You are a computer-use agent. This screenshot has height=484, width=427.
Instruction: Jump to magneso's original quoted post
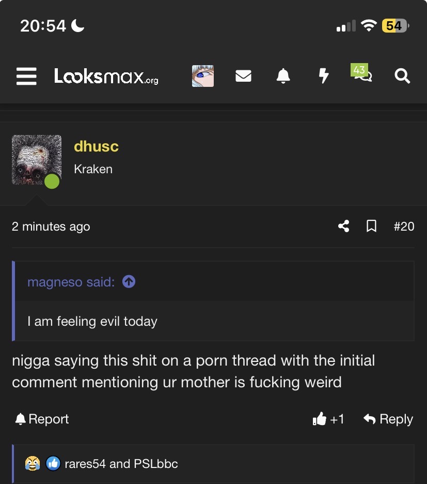129,281
